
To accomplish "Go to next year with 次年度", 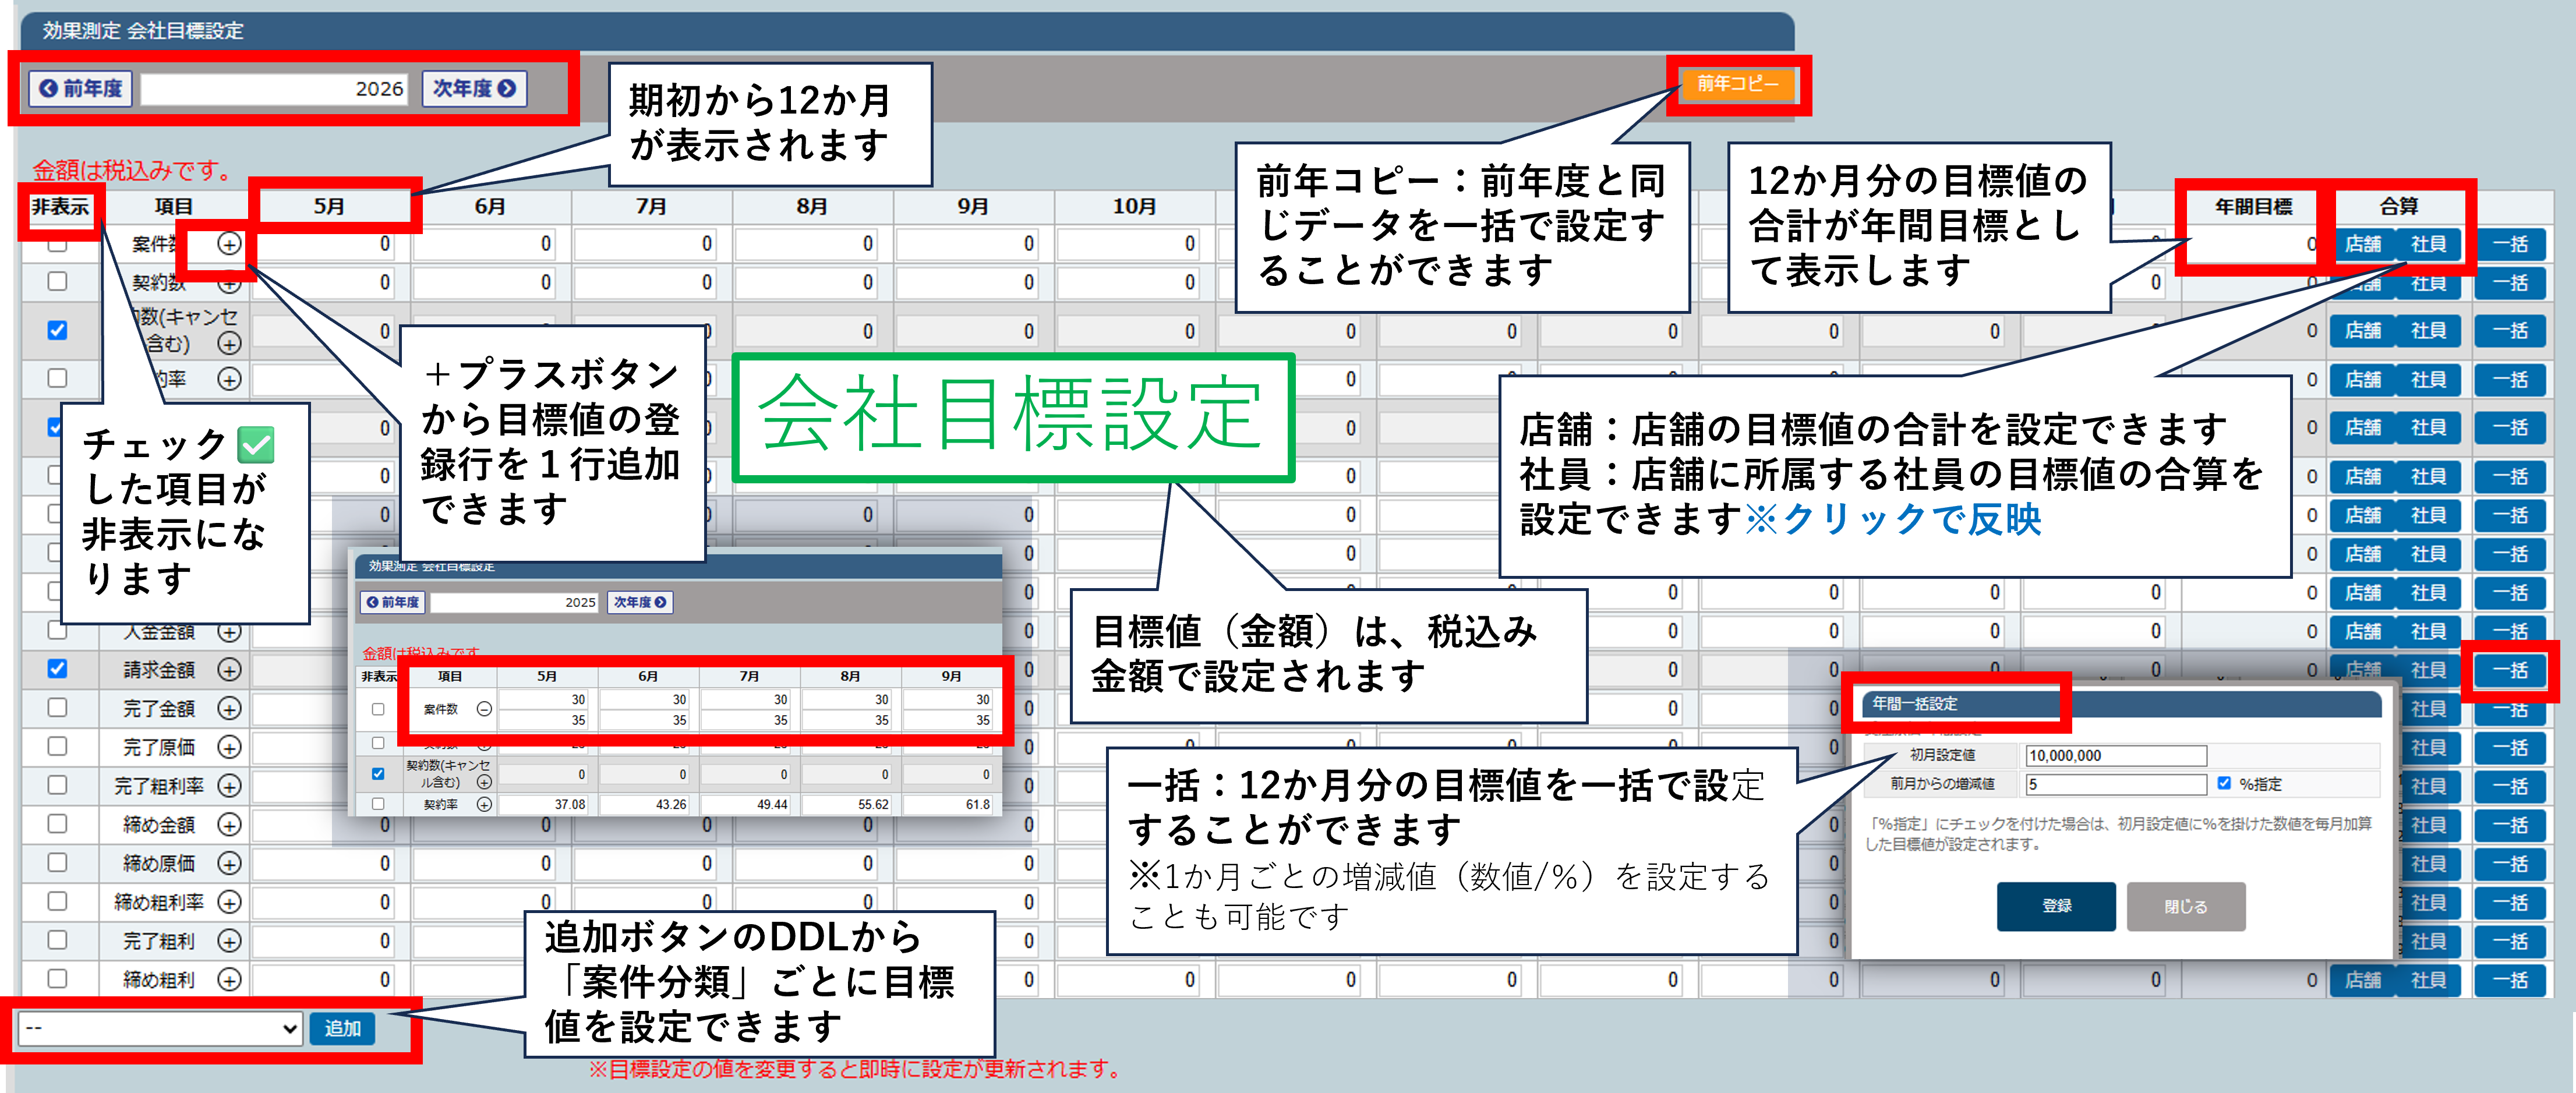I will coord(474,89).
